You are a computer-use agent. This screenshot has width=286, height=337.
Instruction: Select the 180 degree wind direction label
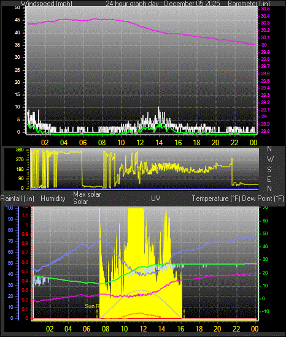point(20,169)
